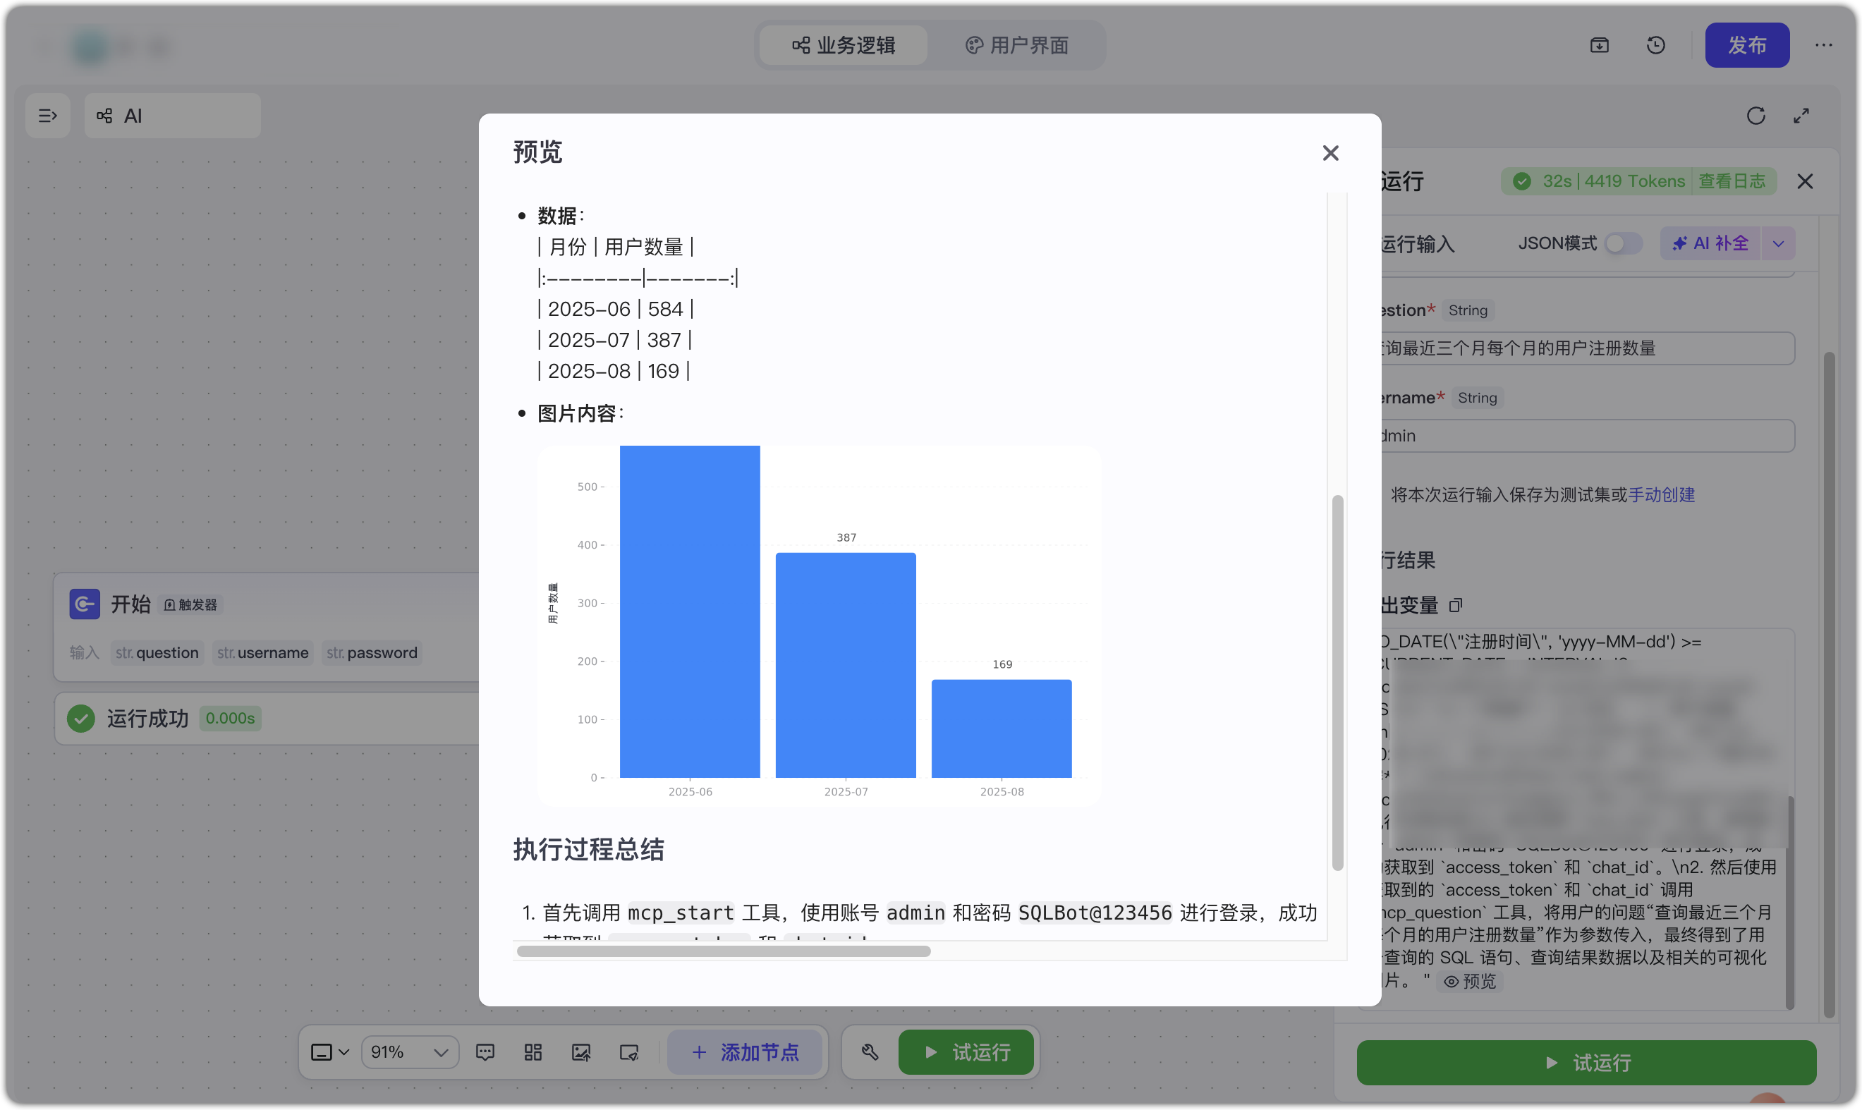
Task: Click the 手动创建 link in run panel
Action: point(1662,494)
